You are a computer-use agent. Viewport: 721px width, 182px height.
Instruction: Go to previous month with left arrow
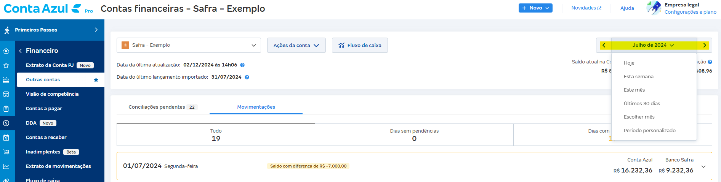[x=604, y=45]
